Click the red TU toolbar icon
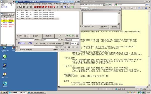This screenshot has width=151, height=94. tap(48, 7)
